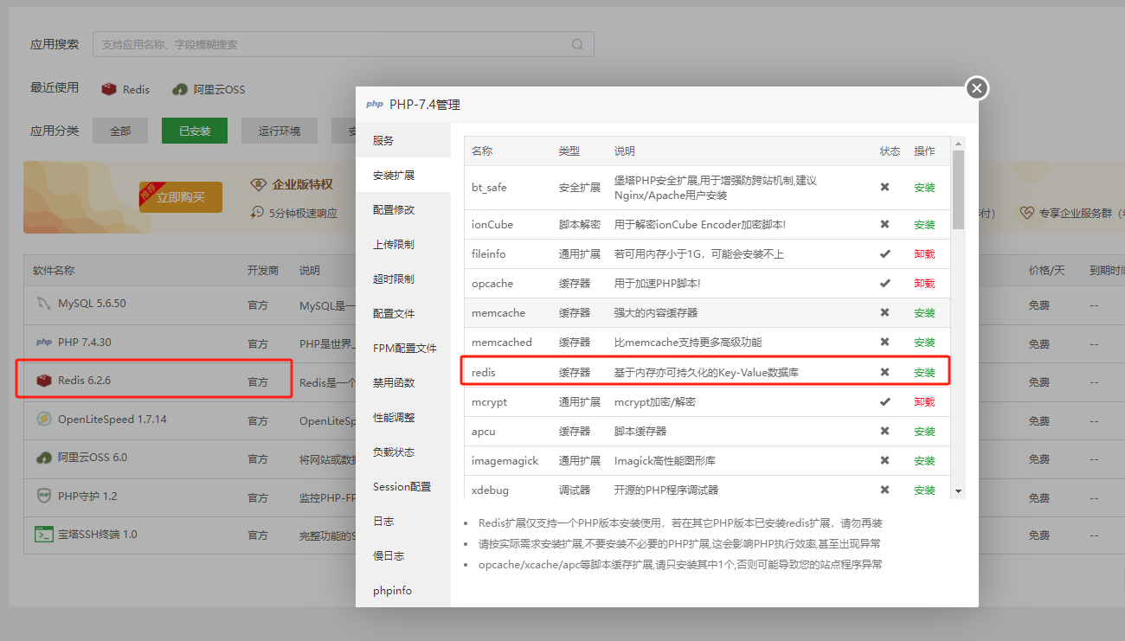Click status X icon for redis extension
Image resolution: width=1125 pixels, height=641 pixels.
(x=884, y=372)
